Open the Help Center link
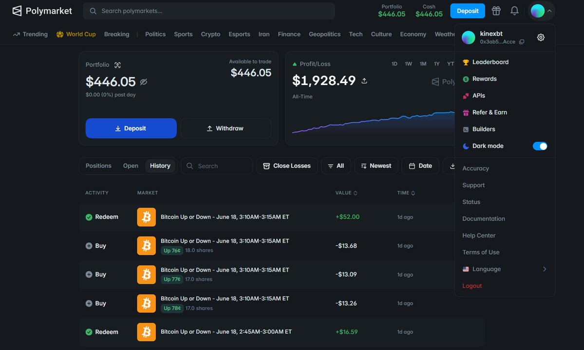The width and height of the screenshot is (584, 350). [x=479, y=235]
